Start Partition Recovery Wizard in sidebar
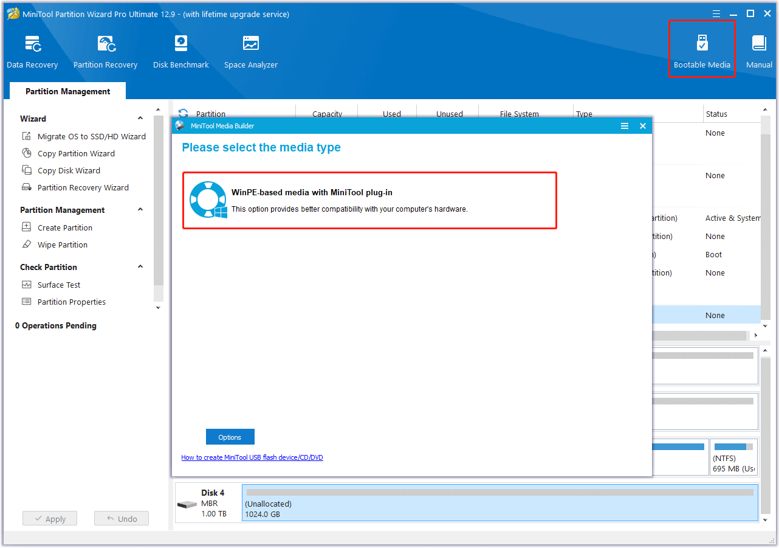This screenshot has height=548, width=779. tap(75, 187)
